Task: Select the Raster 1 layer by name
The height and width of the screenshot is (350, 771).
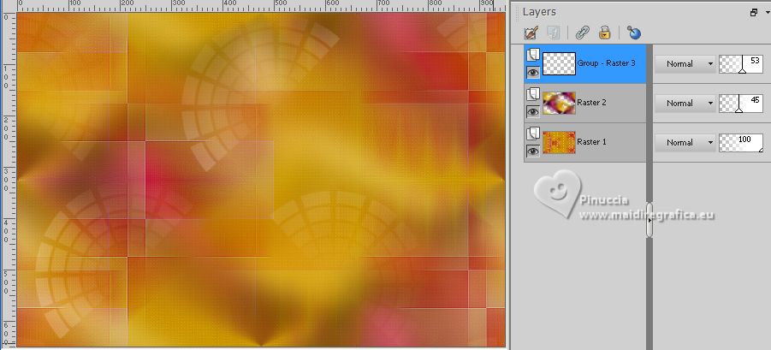Action: coord(591,142)
